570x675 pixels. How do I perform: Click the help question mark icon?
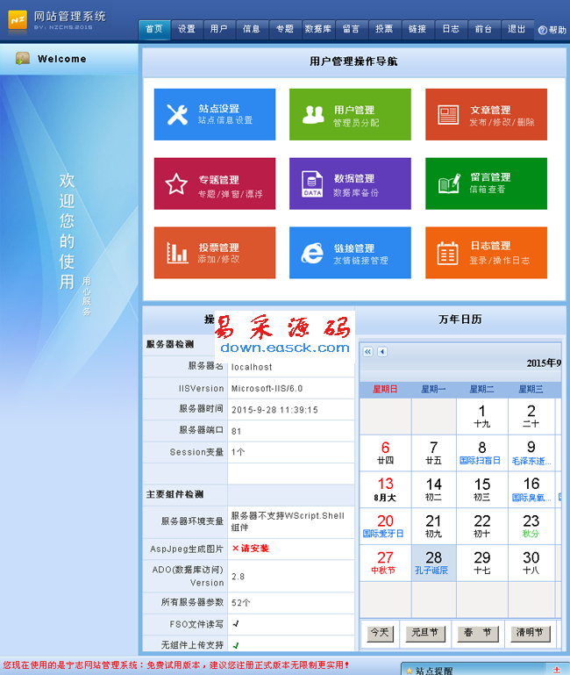tap(543, 30)
